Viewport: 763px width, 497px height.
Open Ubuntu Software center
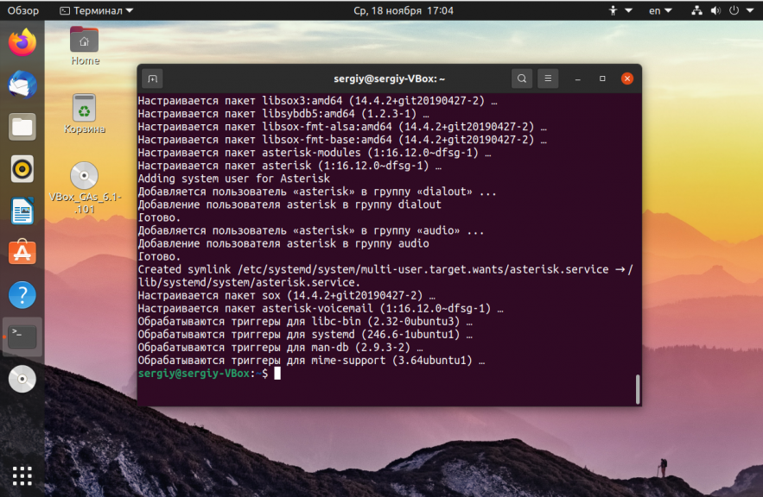click(22, 253)
